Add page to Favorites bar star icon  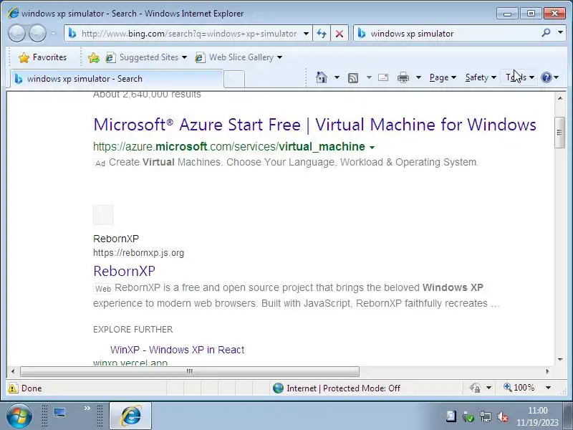point(94,57)
